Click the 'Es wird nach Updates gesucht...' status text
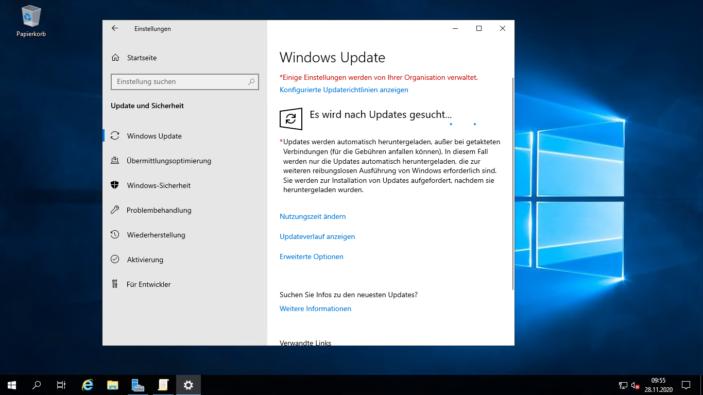The width and height of the screenshot is (703, 395). [x=381, y=114]
